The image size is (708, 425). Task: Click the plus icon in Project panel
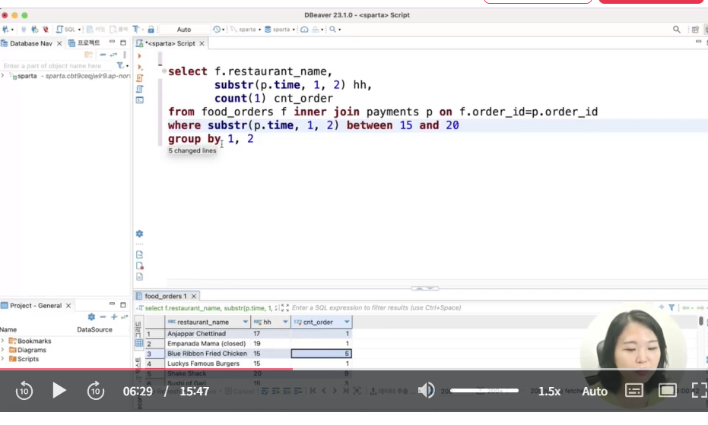coord(114,316)
